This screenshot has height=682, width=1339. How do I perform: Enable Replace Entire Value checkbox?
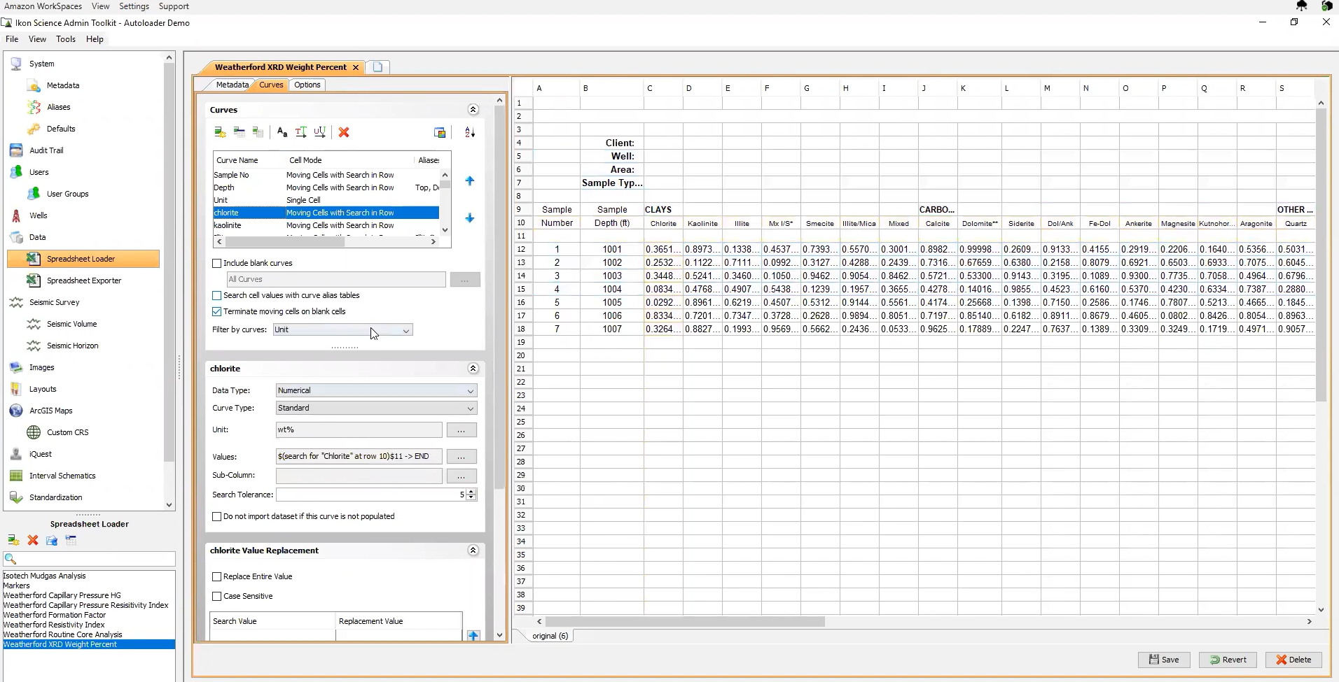(217, 577)
